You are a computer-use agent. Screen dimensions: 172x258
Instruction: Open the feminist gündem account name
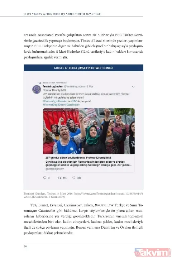[x=53, y=86]
